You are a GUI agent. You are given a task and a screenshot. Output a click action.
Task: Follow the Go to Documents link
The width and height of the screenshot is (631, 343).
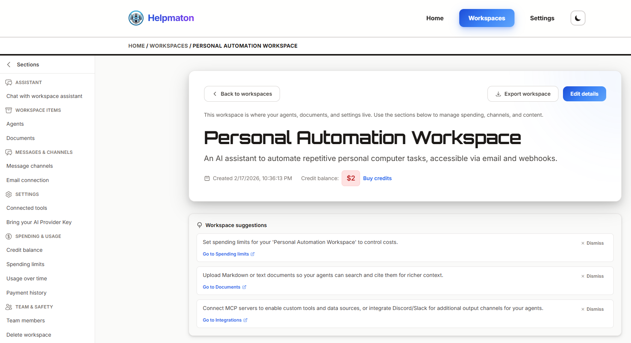222,287
